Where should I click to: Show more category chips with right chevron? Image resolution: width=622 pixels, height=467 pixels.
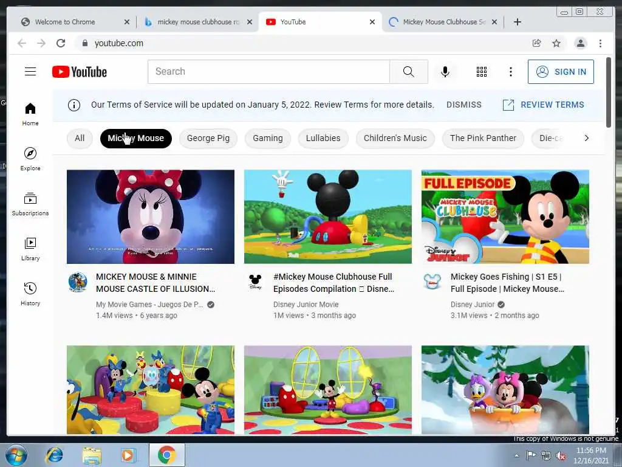coord(586,138)
